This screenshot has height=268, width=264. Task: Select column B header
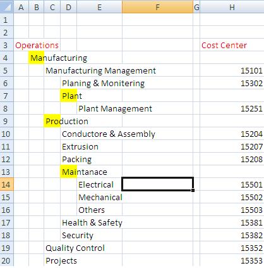[37, 7]
